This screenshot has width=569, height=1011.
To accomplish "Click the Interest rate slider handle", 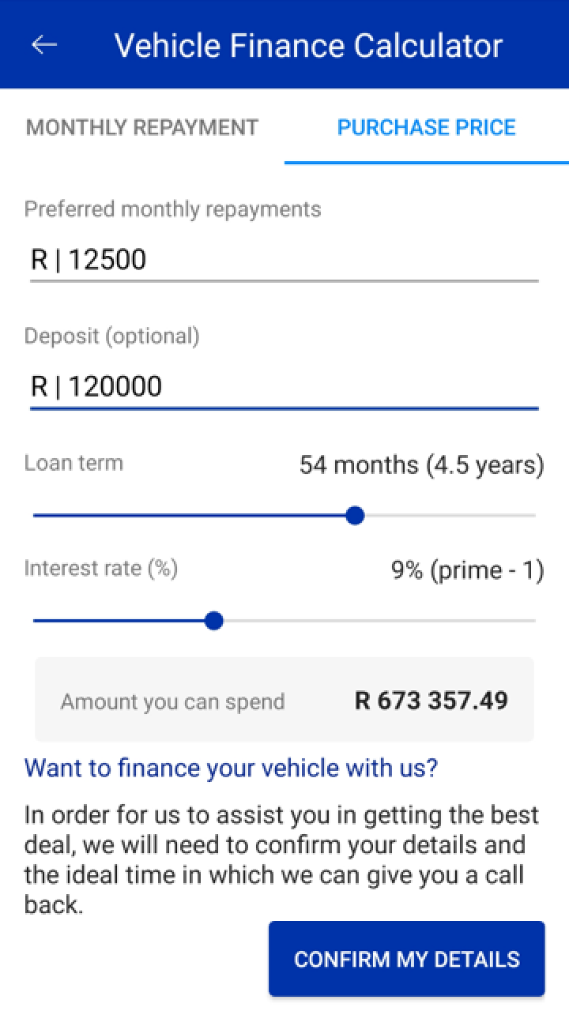I will click(x=213, y=621).
